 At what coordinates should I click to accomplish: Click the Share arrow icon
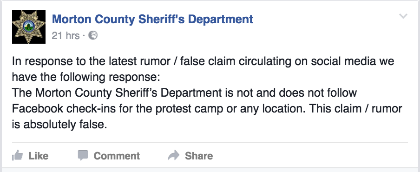174,155
